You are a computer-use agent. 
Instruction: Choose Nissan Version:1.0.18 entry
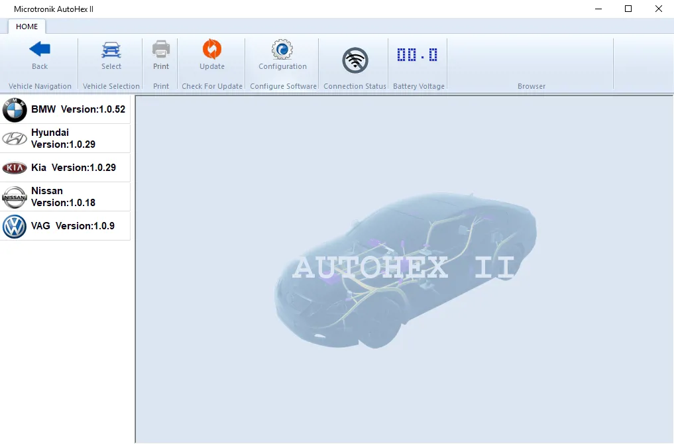click(x=65, y=197)
